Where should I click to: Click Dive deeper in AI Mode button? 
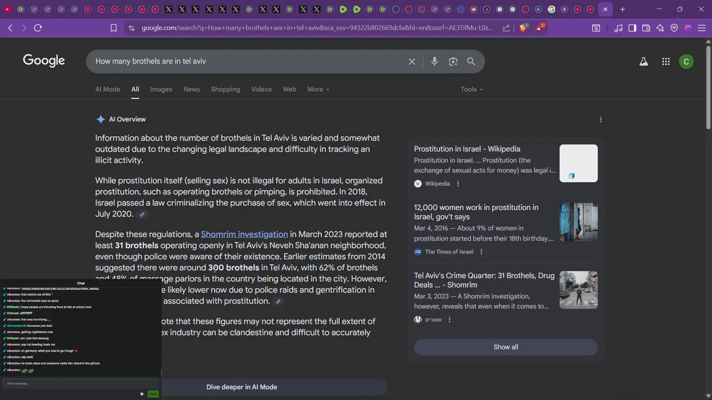pyautogui.click(x=241, y=387)
